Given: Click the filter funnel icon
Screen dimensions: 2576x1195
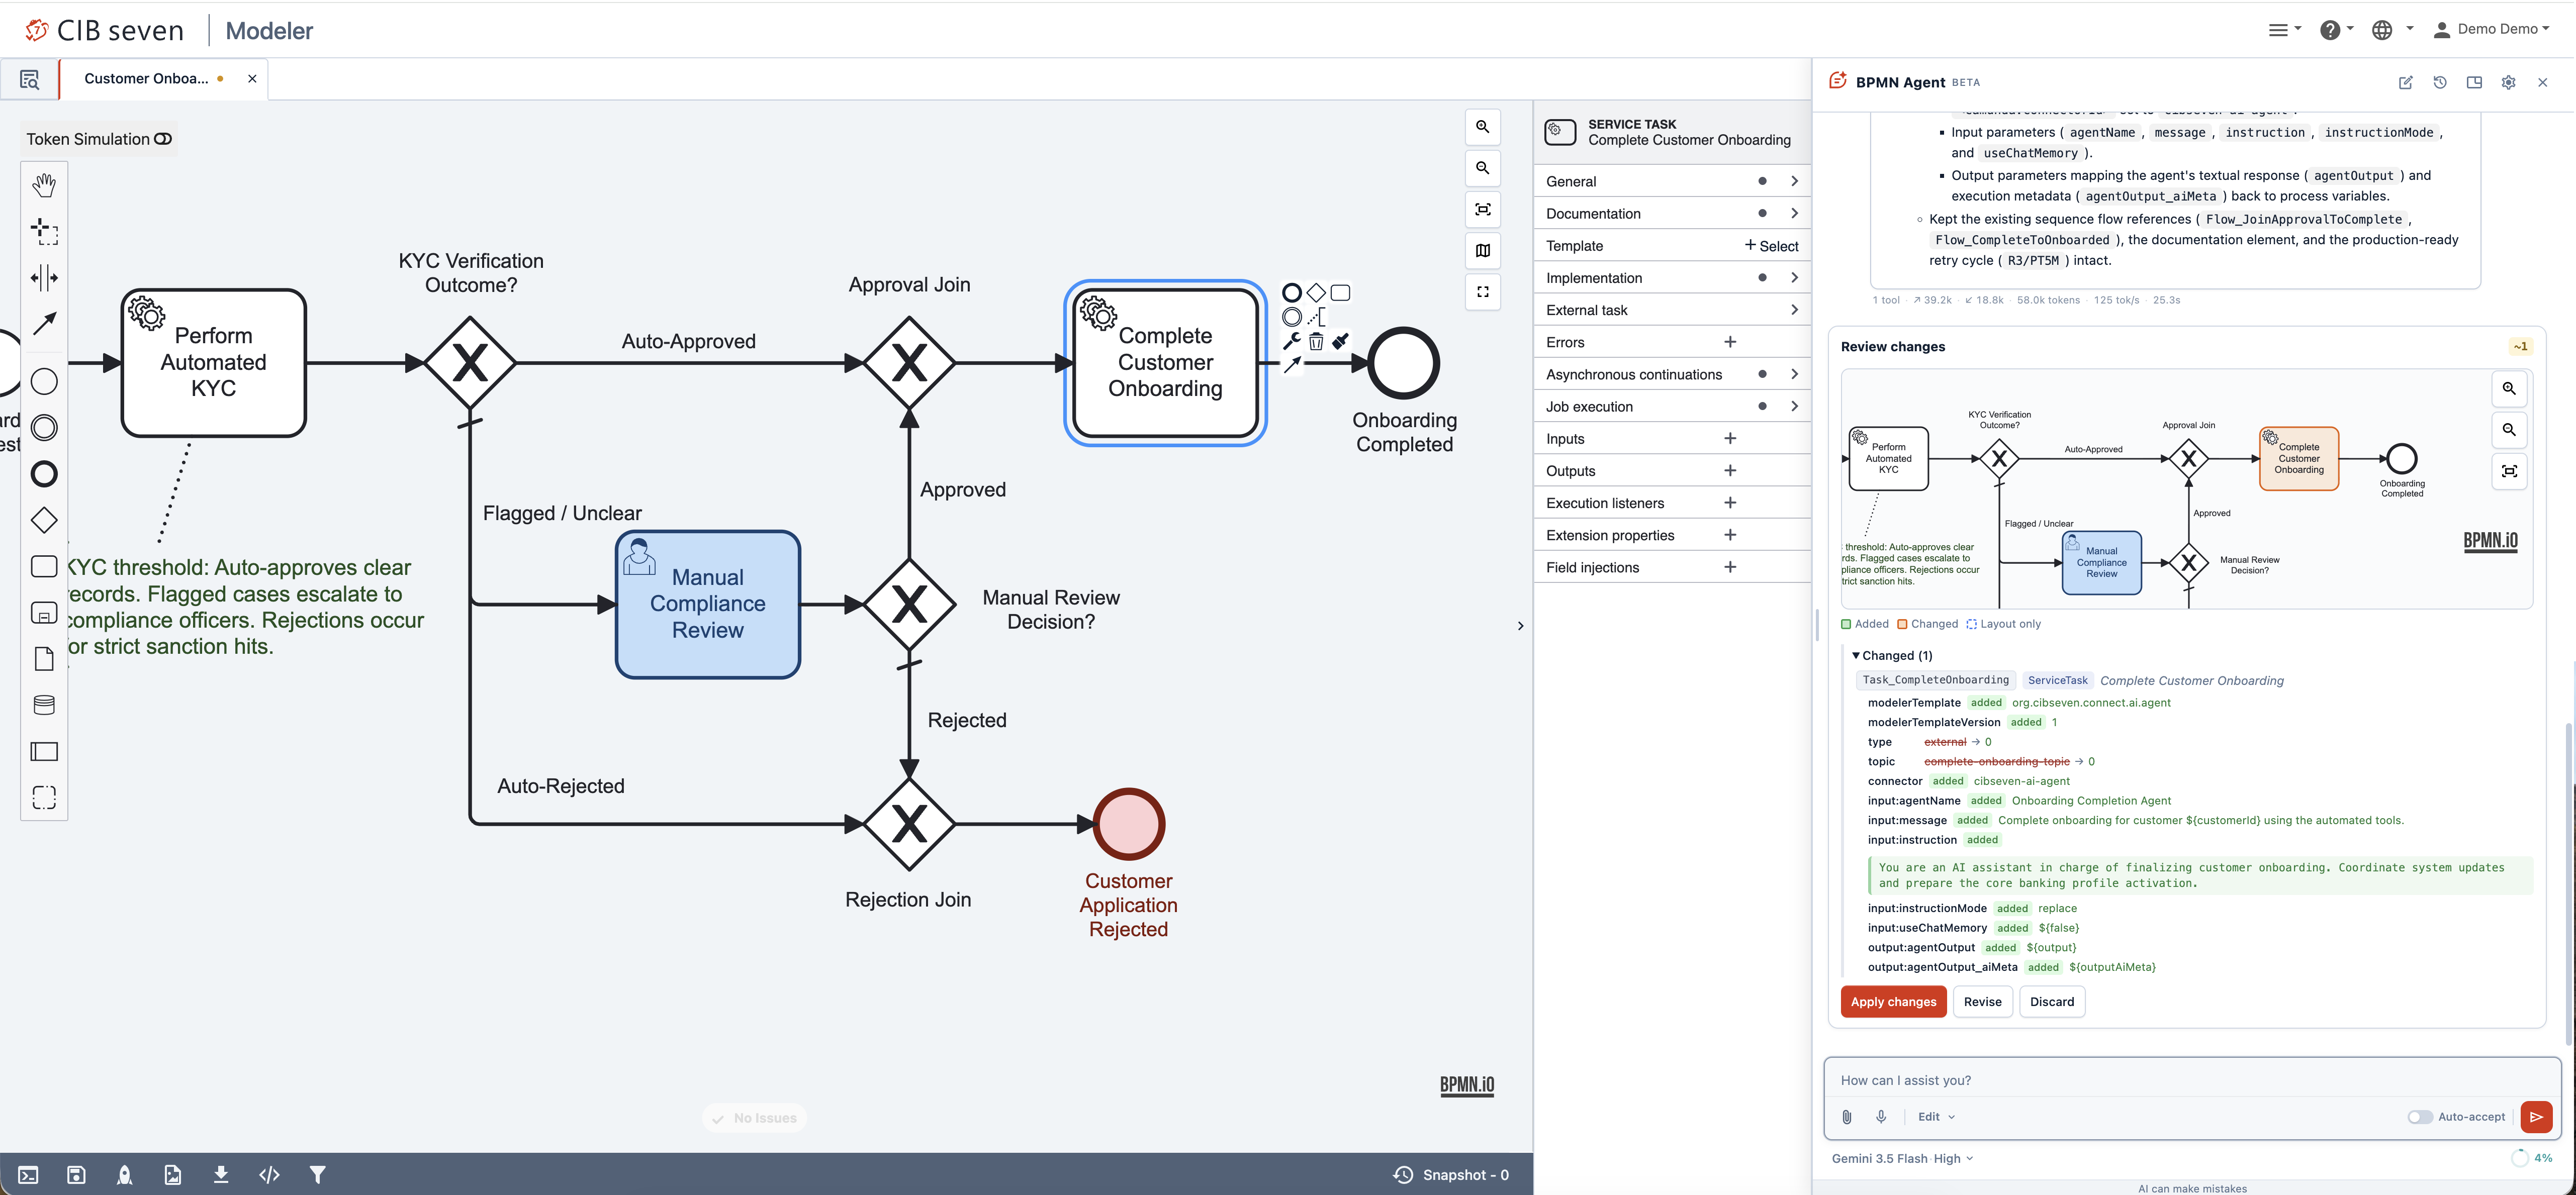Looking at the screenshot, I should tap(317, 1175).
